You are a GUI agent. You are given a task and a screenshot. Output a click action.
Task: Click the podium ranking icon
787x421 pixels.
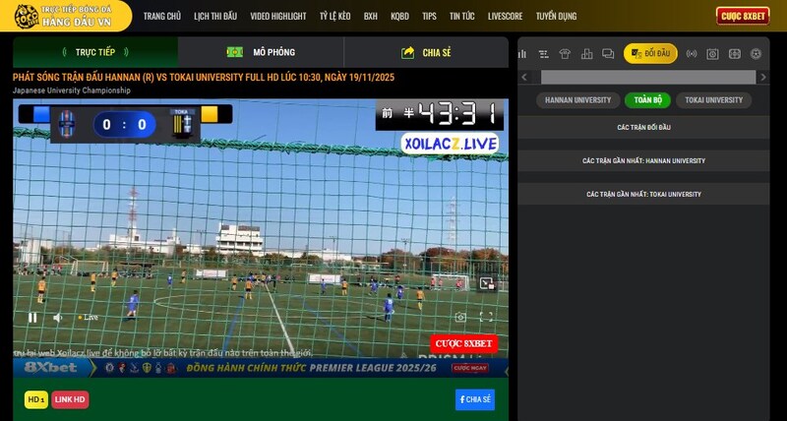click(x=586, y=54)
